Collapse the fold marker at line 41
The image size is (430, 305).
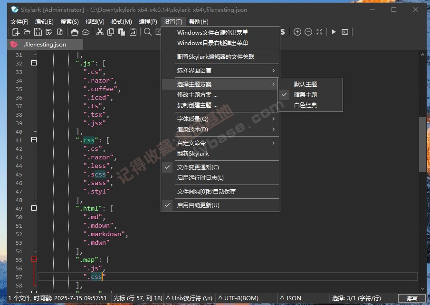click(x=34, y=140)
